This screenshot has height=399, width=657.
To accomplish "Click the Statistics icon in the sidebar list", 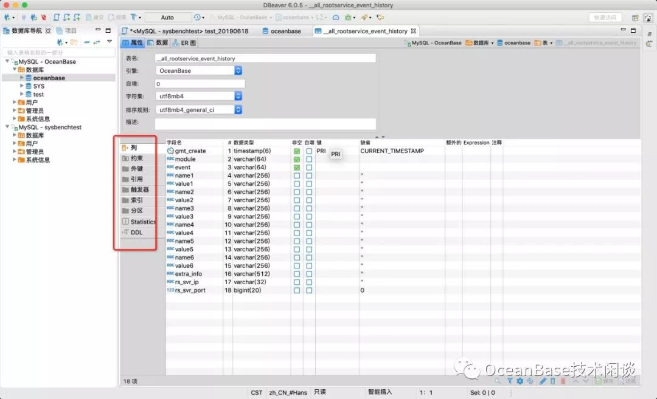I will tap(125, 221).
